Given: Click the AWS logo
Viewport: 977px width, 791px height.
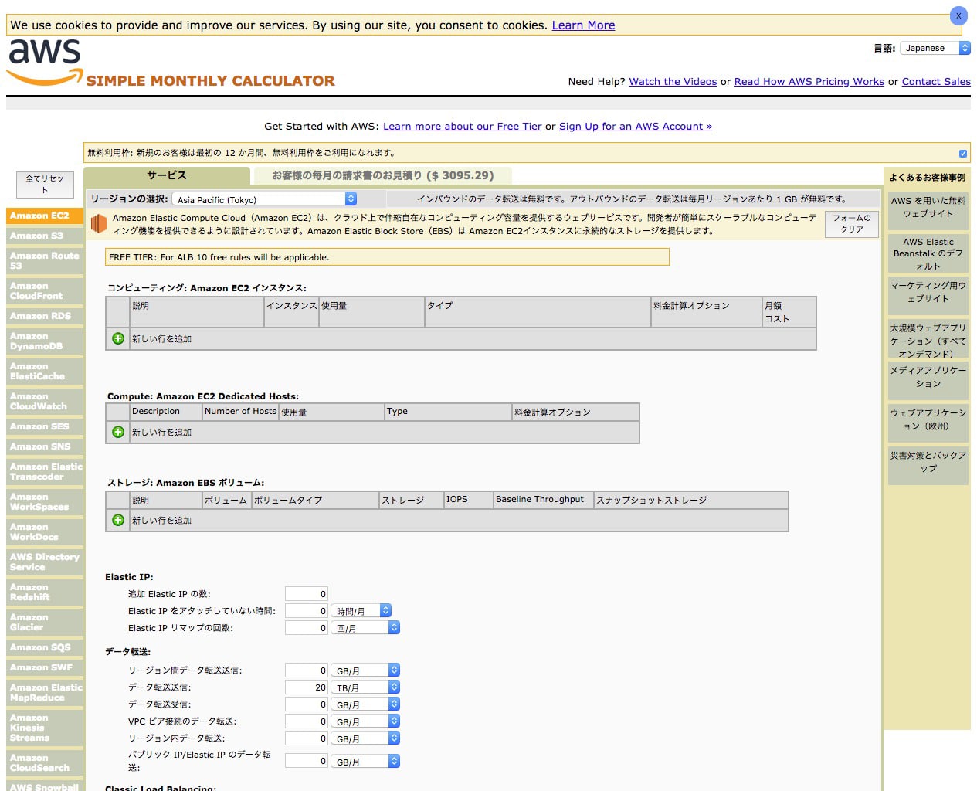Looking at the screenshot, I should (45, 63).
